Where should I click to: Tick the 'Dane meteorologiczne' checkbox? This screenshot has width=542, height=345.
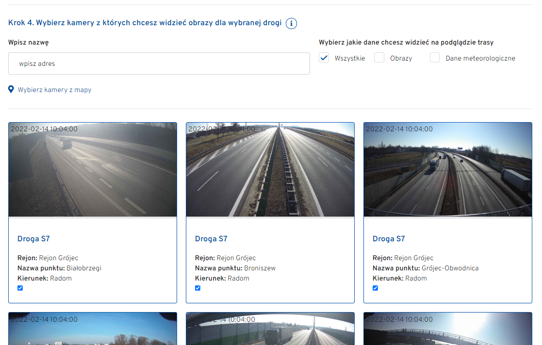click(435, 58)
